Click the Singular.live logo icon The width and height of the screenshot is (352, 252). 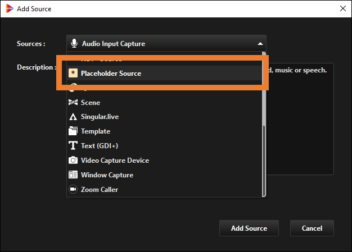[73, 117]
